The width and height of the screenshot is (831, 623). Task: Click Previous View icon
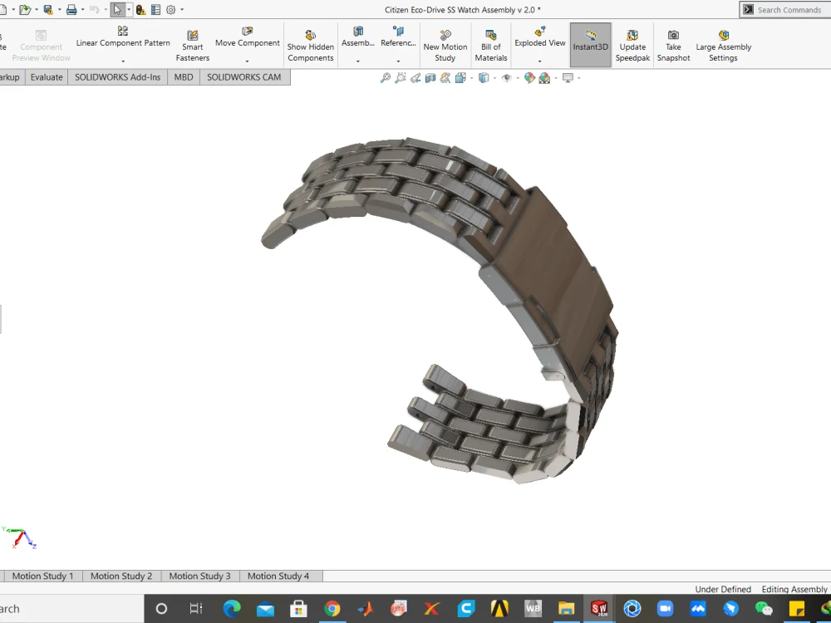[x=415, y=78]
